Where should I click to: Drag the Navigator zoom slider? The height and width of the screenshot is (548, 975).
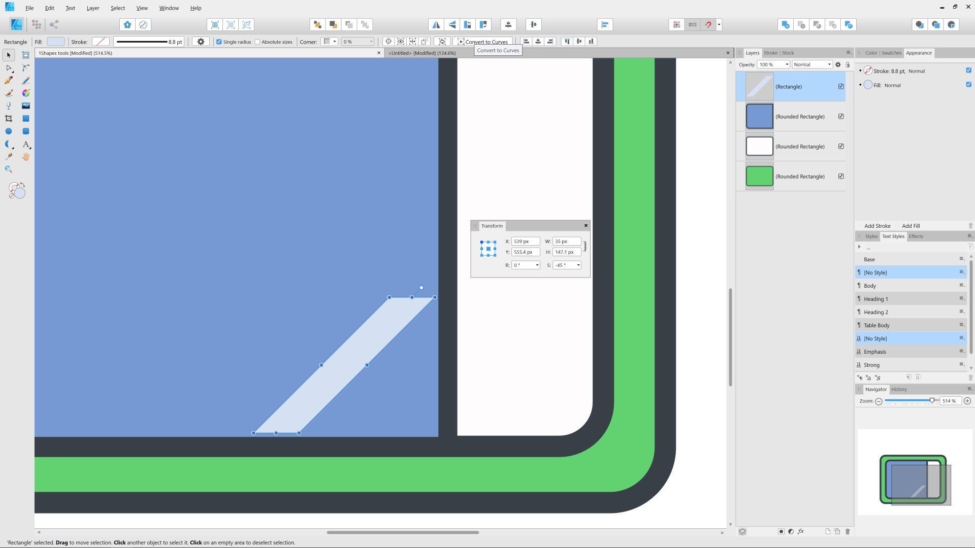[x=930, y=400]
